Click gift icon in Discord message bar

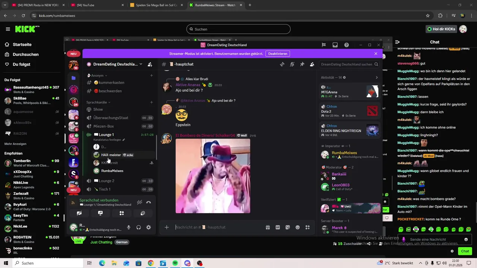pyautogui.click(x=268, y=227)
